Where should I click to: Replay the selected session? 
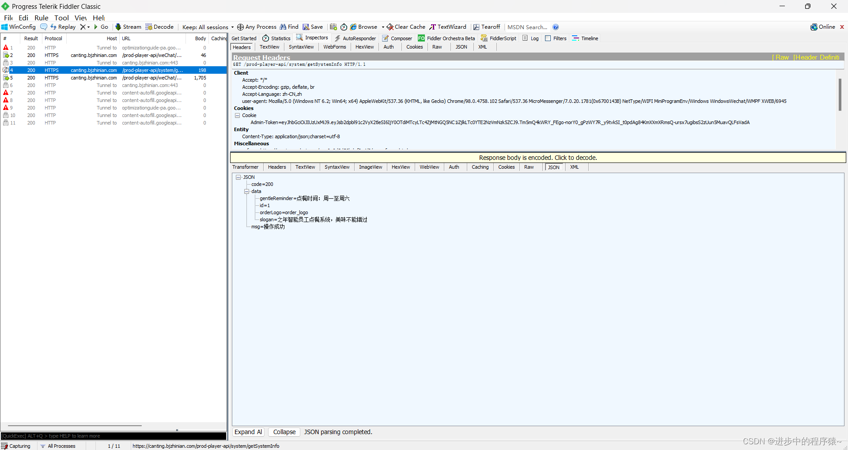coord(63,27)
